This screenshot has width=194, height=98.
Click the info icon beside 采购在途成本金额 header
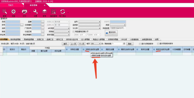84,50
